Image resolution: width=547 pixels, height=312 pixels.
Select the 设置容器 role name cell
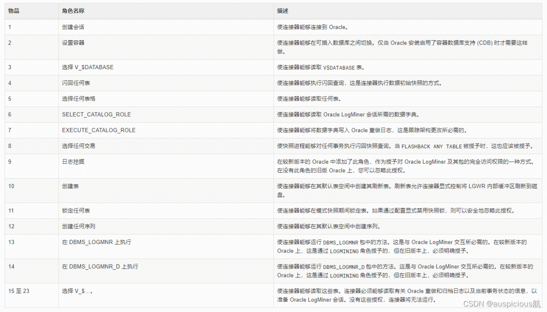point(73,43)
